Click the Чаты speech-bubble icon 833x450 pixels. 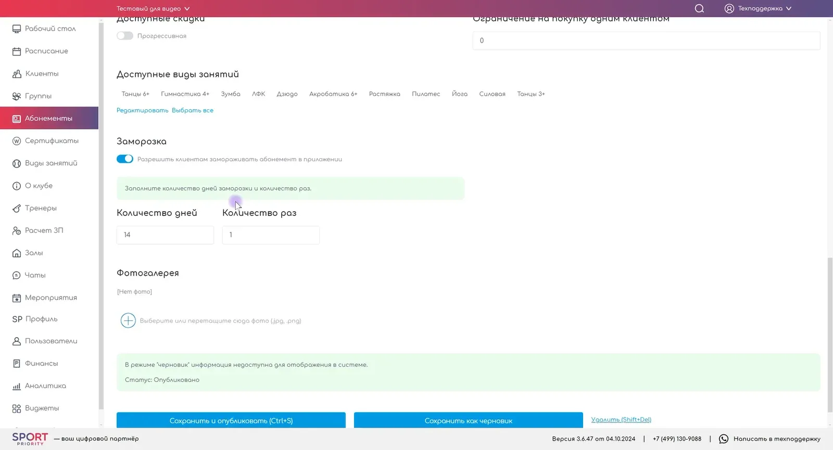tap(17, 275)
